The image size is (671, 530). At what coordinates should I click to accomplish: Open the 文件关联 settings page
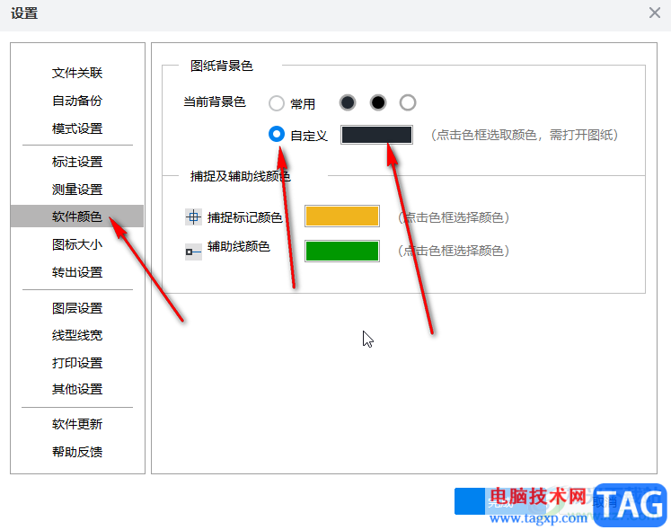[77, 73]
